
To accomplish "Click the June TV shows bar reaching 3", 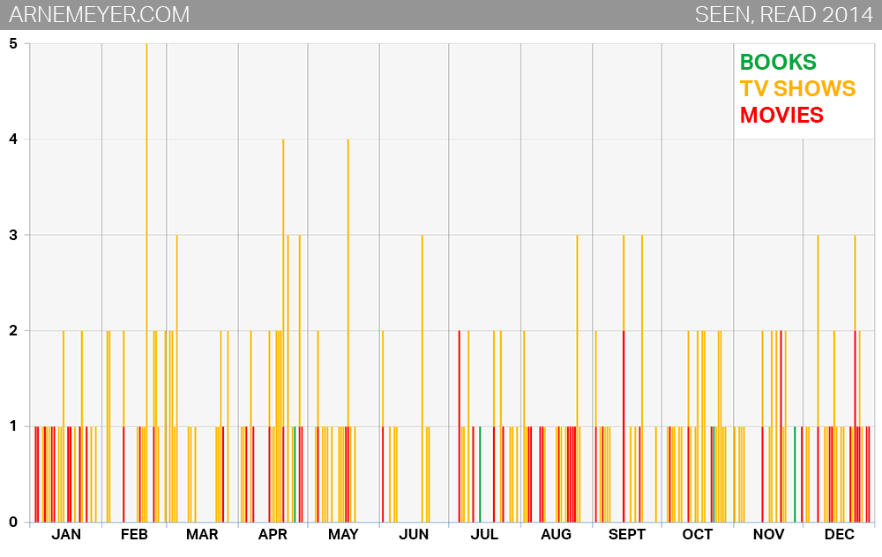I will tap(422, 379).
